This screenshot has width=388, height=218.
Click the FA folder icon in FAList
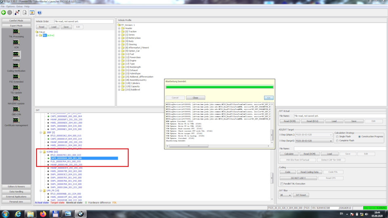40,36
